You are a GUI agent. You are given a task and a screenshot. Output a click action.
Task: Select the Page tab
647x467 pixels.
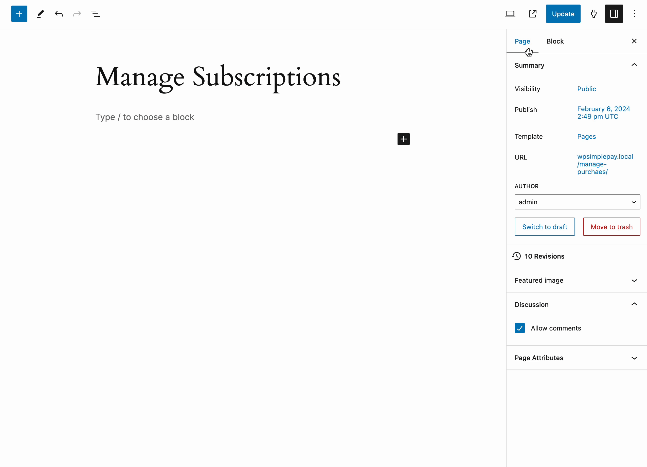[x=522, y=41]
